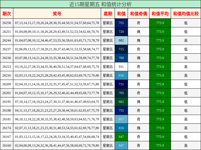Click winning numbers of issue 26181
Viewport: 201px width, 150px height.
(57, 119)
